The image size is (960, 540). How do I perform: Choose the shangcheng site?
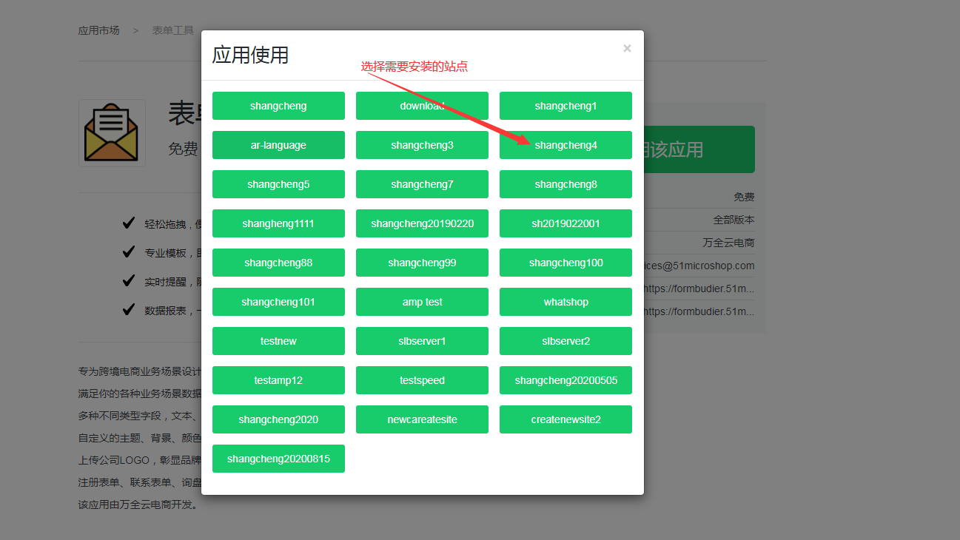tap(278, 106)
